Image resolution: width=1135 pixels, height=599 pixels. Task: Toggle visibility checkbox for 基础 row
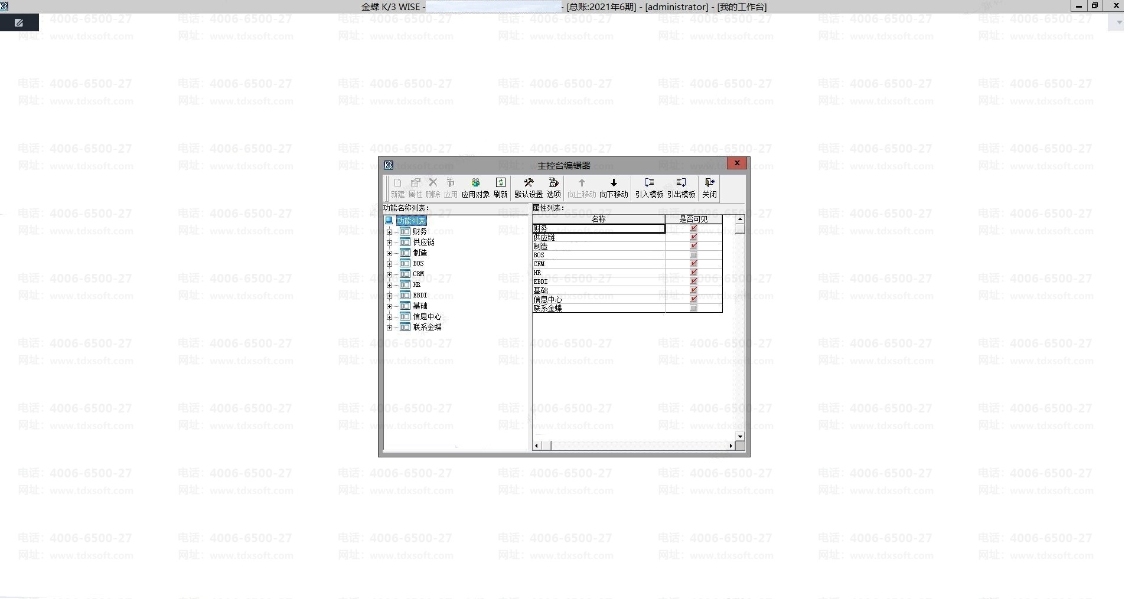(694, 290)
